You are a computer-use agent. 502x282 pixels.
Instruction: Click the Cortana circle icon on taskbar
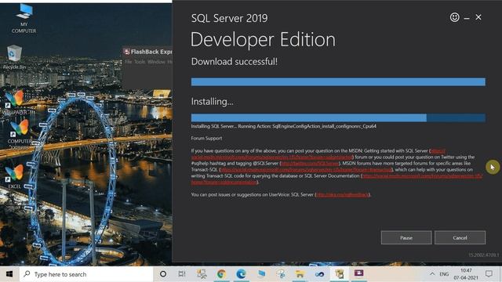163,274
